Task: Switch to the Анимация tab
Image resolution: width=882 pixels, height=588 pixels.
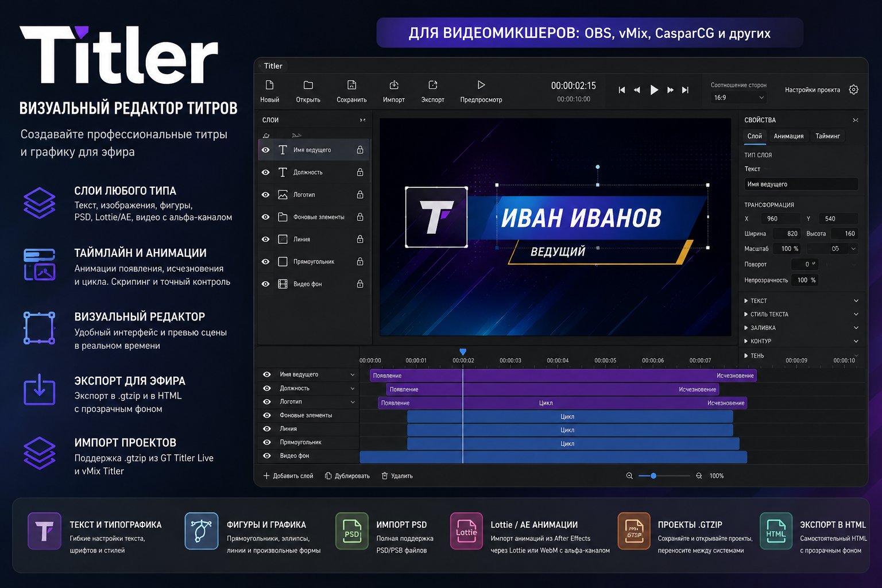Action: pos(788,136)
